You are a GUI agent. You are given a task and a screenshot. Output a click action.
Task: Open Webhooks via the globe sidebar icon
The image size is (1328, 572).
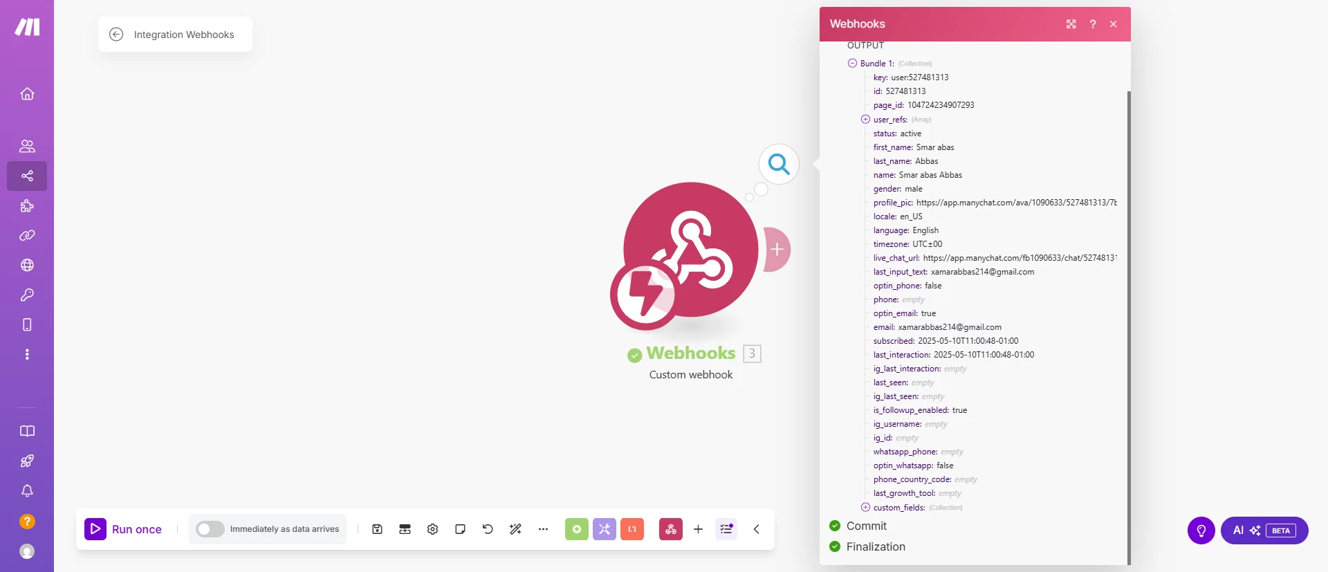coord(27,265)
